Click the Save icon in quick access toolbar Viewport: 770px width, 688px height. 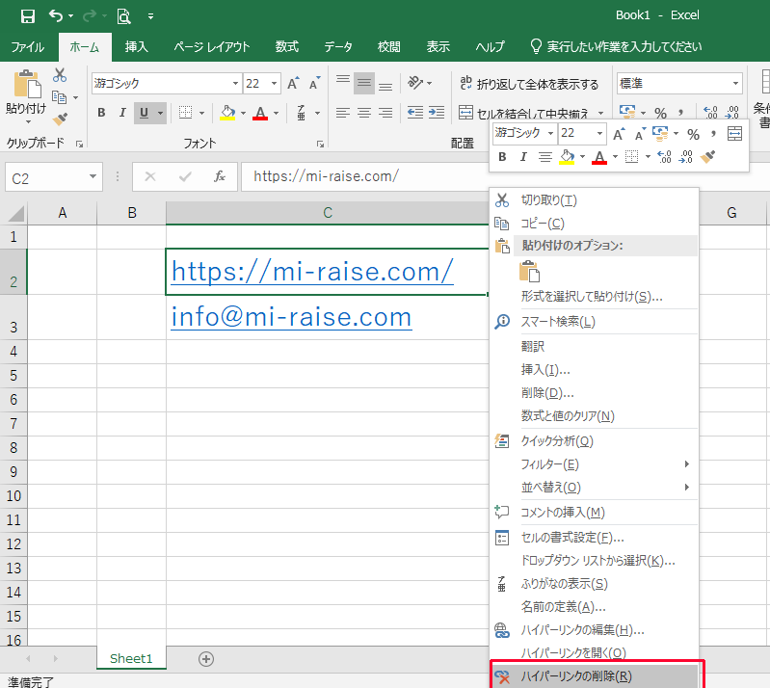pyautogui.click(x=28, y=16)
